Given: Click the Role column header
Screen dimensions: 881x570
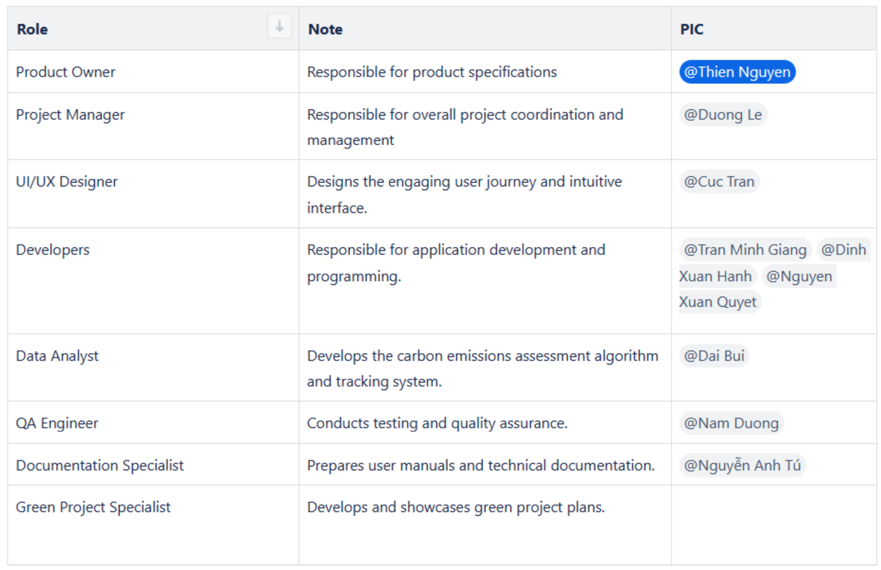Looking at the screenshot, I should 33,29.
